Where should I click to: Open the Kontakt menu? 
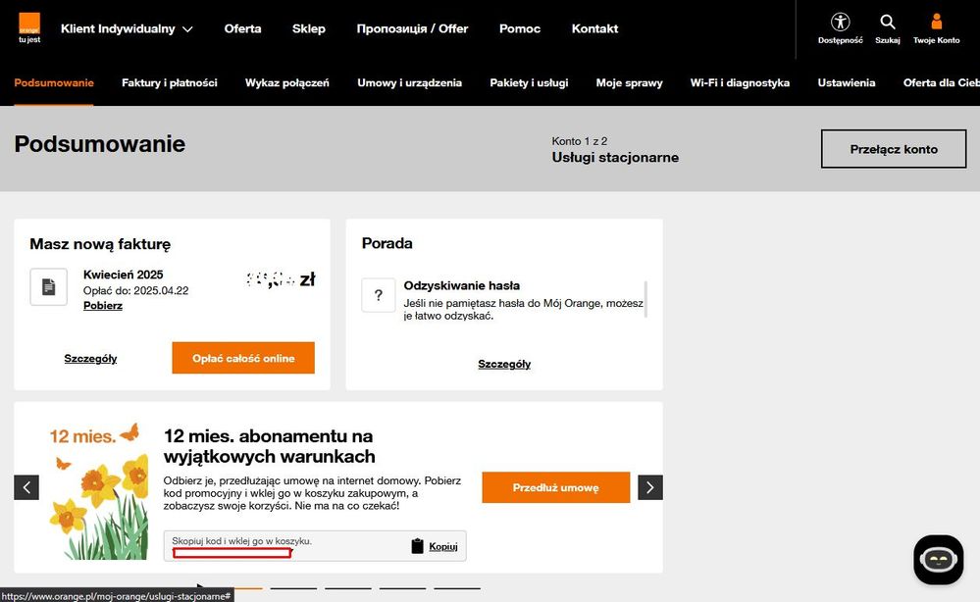594,28
